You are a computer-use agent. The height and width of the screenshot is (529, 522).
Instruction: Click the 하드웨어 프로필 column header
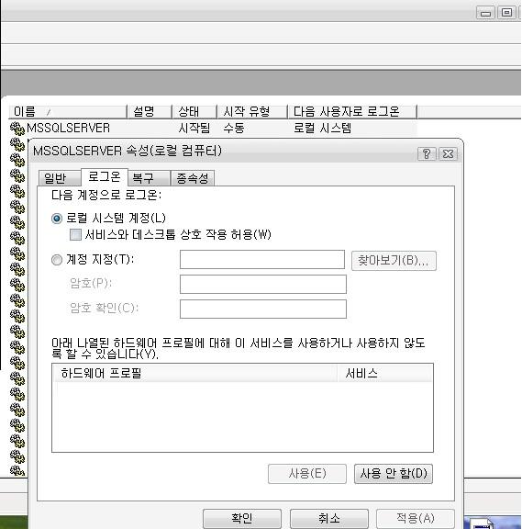pyautogui.click(x=196, y=374)
